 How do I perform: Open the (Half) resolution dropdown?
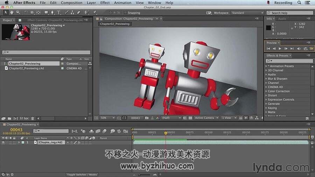point(171,118)
